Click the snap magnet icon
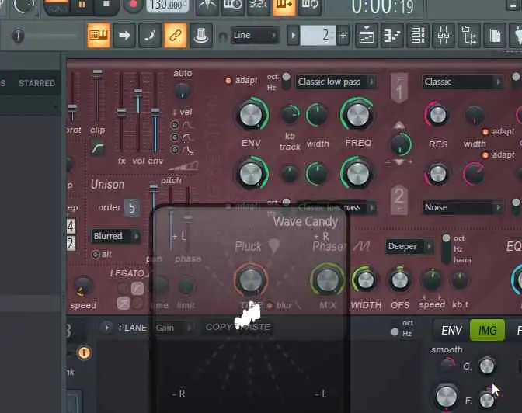Screen dimensions: 522x413 coord(223,36)
